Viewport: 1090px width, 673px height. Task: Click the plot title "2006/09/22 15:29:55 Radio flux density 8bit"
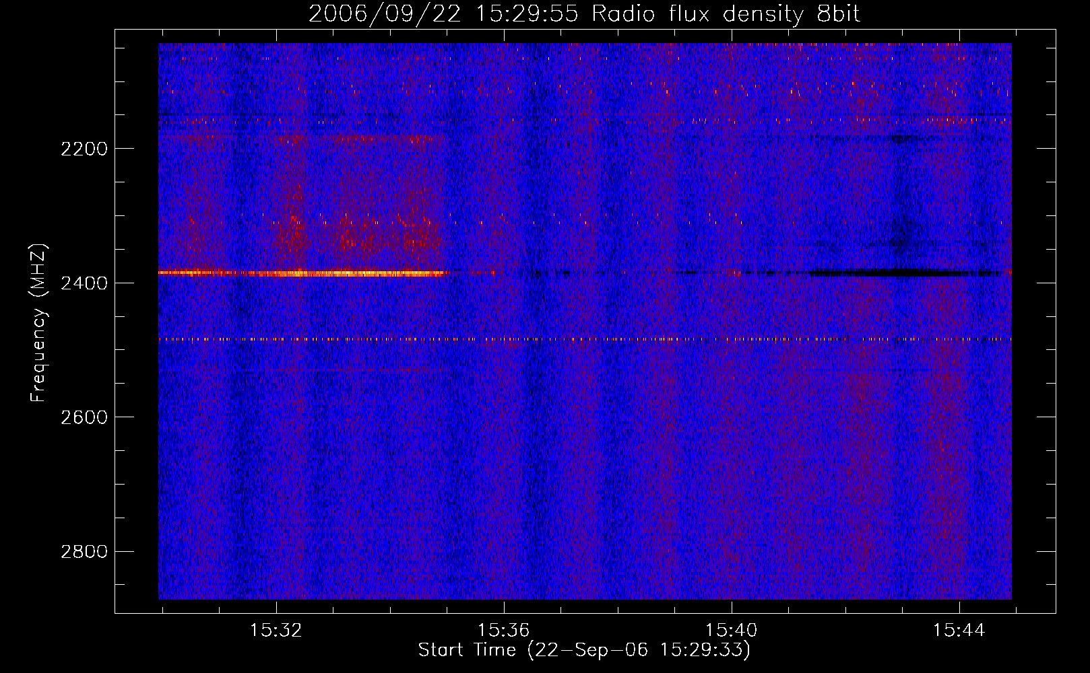coord(584,14)
